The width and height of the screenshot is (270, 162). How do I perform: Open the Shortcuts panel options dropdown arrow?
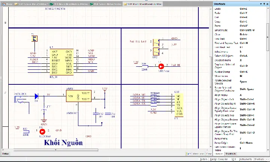(261, 4)
